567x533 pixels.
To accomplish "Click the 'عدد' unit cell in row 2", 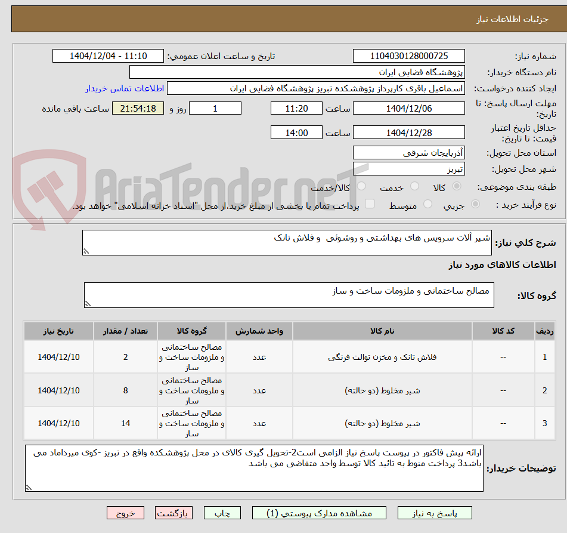I will [x=259, y=390].
